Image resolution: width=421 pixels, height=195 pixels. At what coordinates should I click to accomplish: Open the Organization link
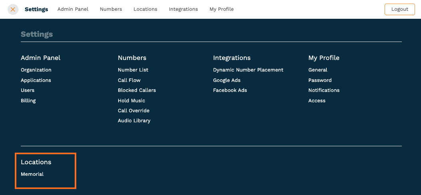pyautogui.click(x=36, y=70)
